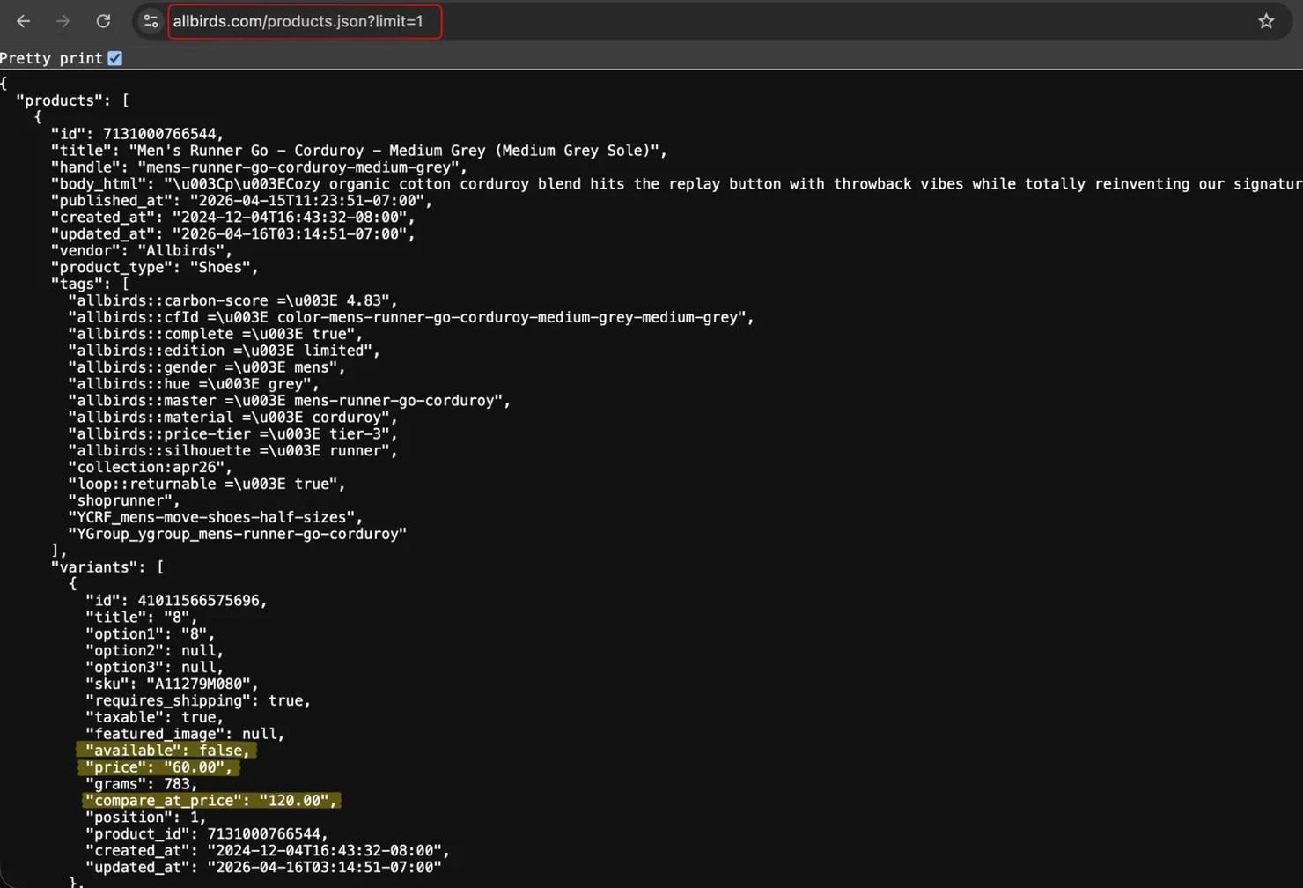The width and height of the screenshot is (1303, 888).
Task: Click the "sku": "A11279M080" line
Action: click(172, 684)
